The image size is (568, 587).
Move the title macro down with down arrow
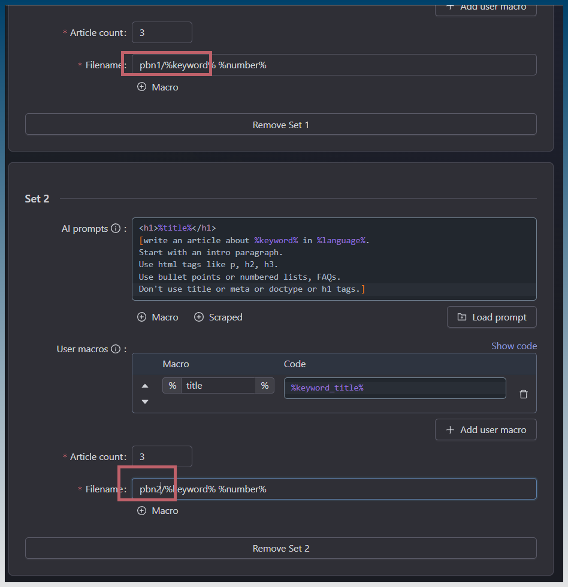click(145, 402)
